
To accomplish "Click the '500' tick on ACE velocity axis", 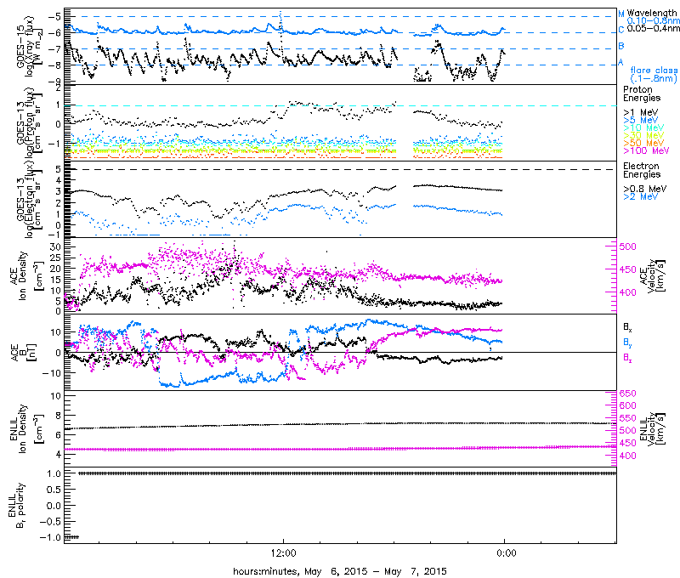I will pyautogui.click(x=627, y=246).
